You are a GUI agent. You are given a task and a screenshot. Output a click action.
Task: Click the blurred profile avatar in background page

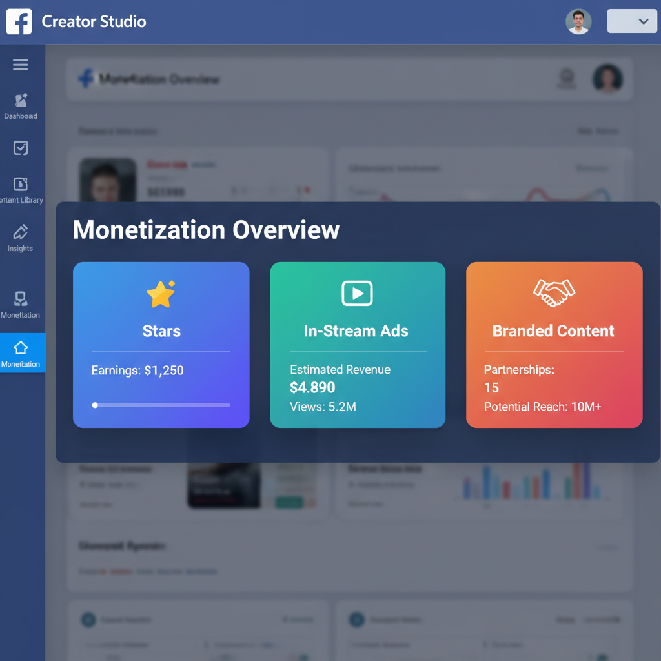[x=607, y=78]
